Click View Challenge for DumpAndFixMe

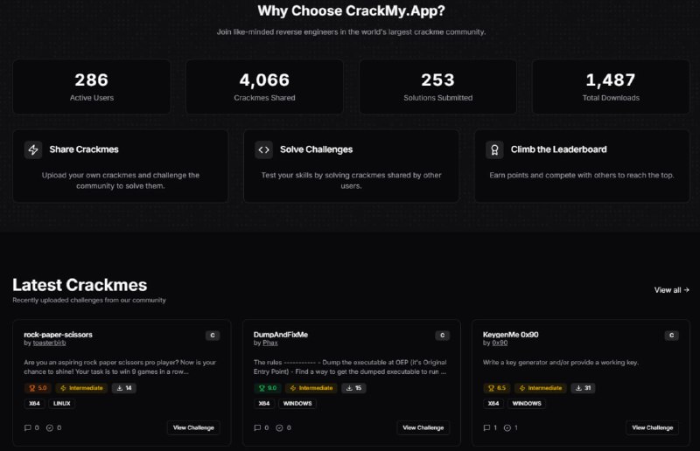[423, 427]
